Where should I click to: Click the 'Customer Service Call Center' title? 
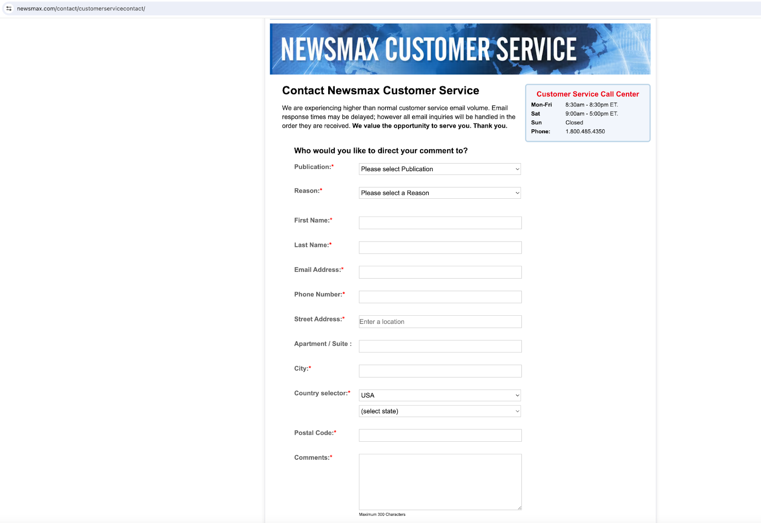click(x=588, y=94)
